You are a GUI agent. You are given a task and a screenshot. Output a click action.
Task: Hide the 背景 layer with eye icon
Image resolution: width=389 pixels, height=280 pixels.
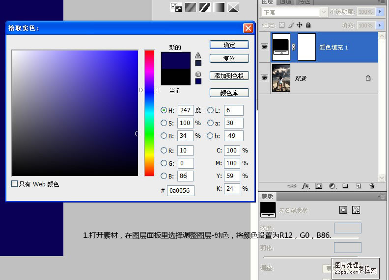[x=264, y=77]
